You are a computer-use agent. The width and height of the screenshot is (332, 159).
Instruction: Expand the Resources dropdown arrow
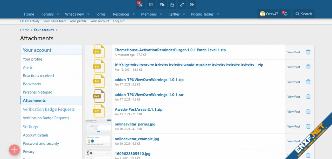134,14
